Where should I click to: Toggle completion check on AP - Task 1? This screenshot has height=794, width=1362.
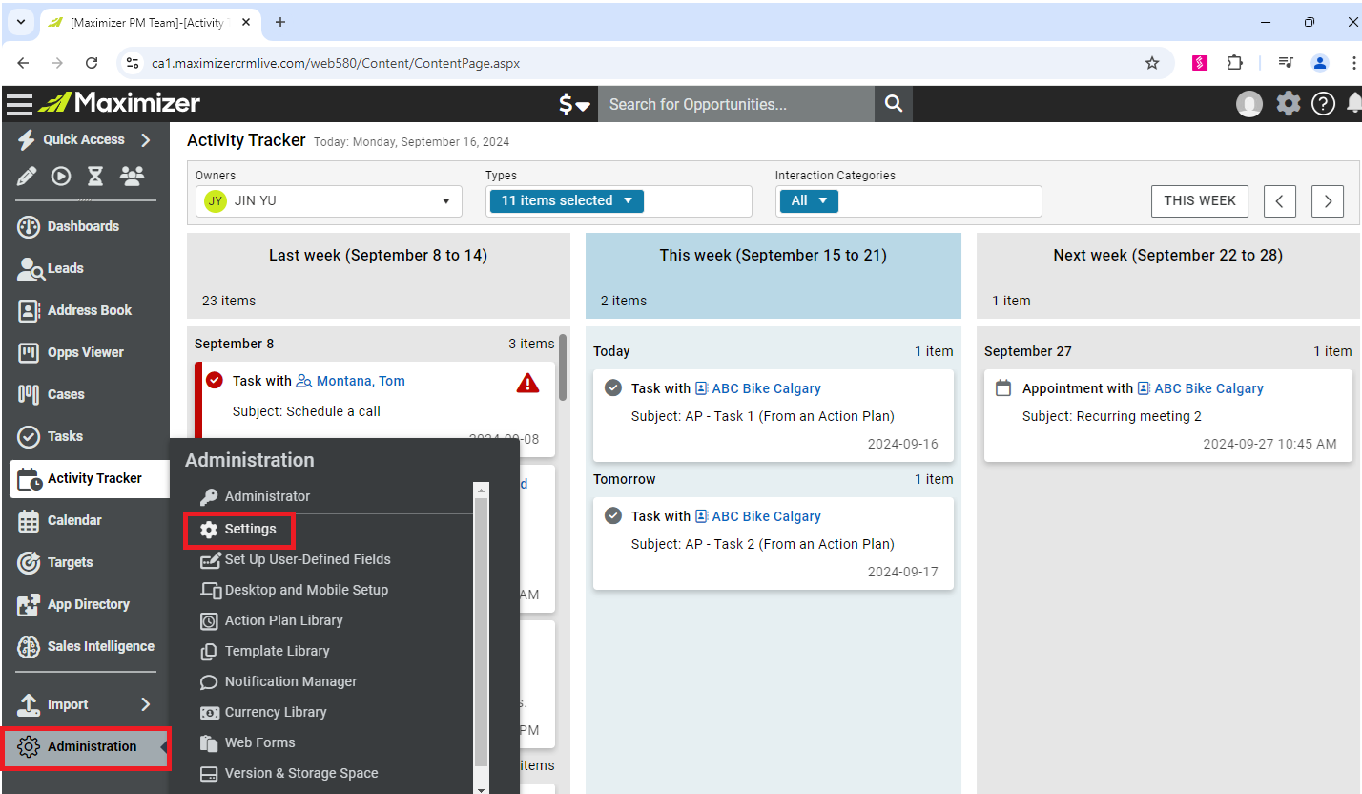[613, 388]
